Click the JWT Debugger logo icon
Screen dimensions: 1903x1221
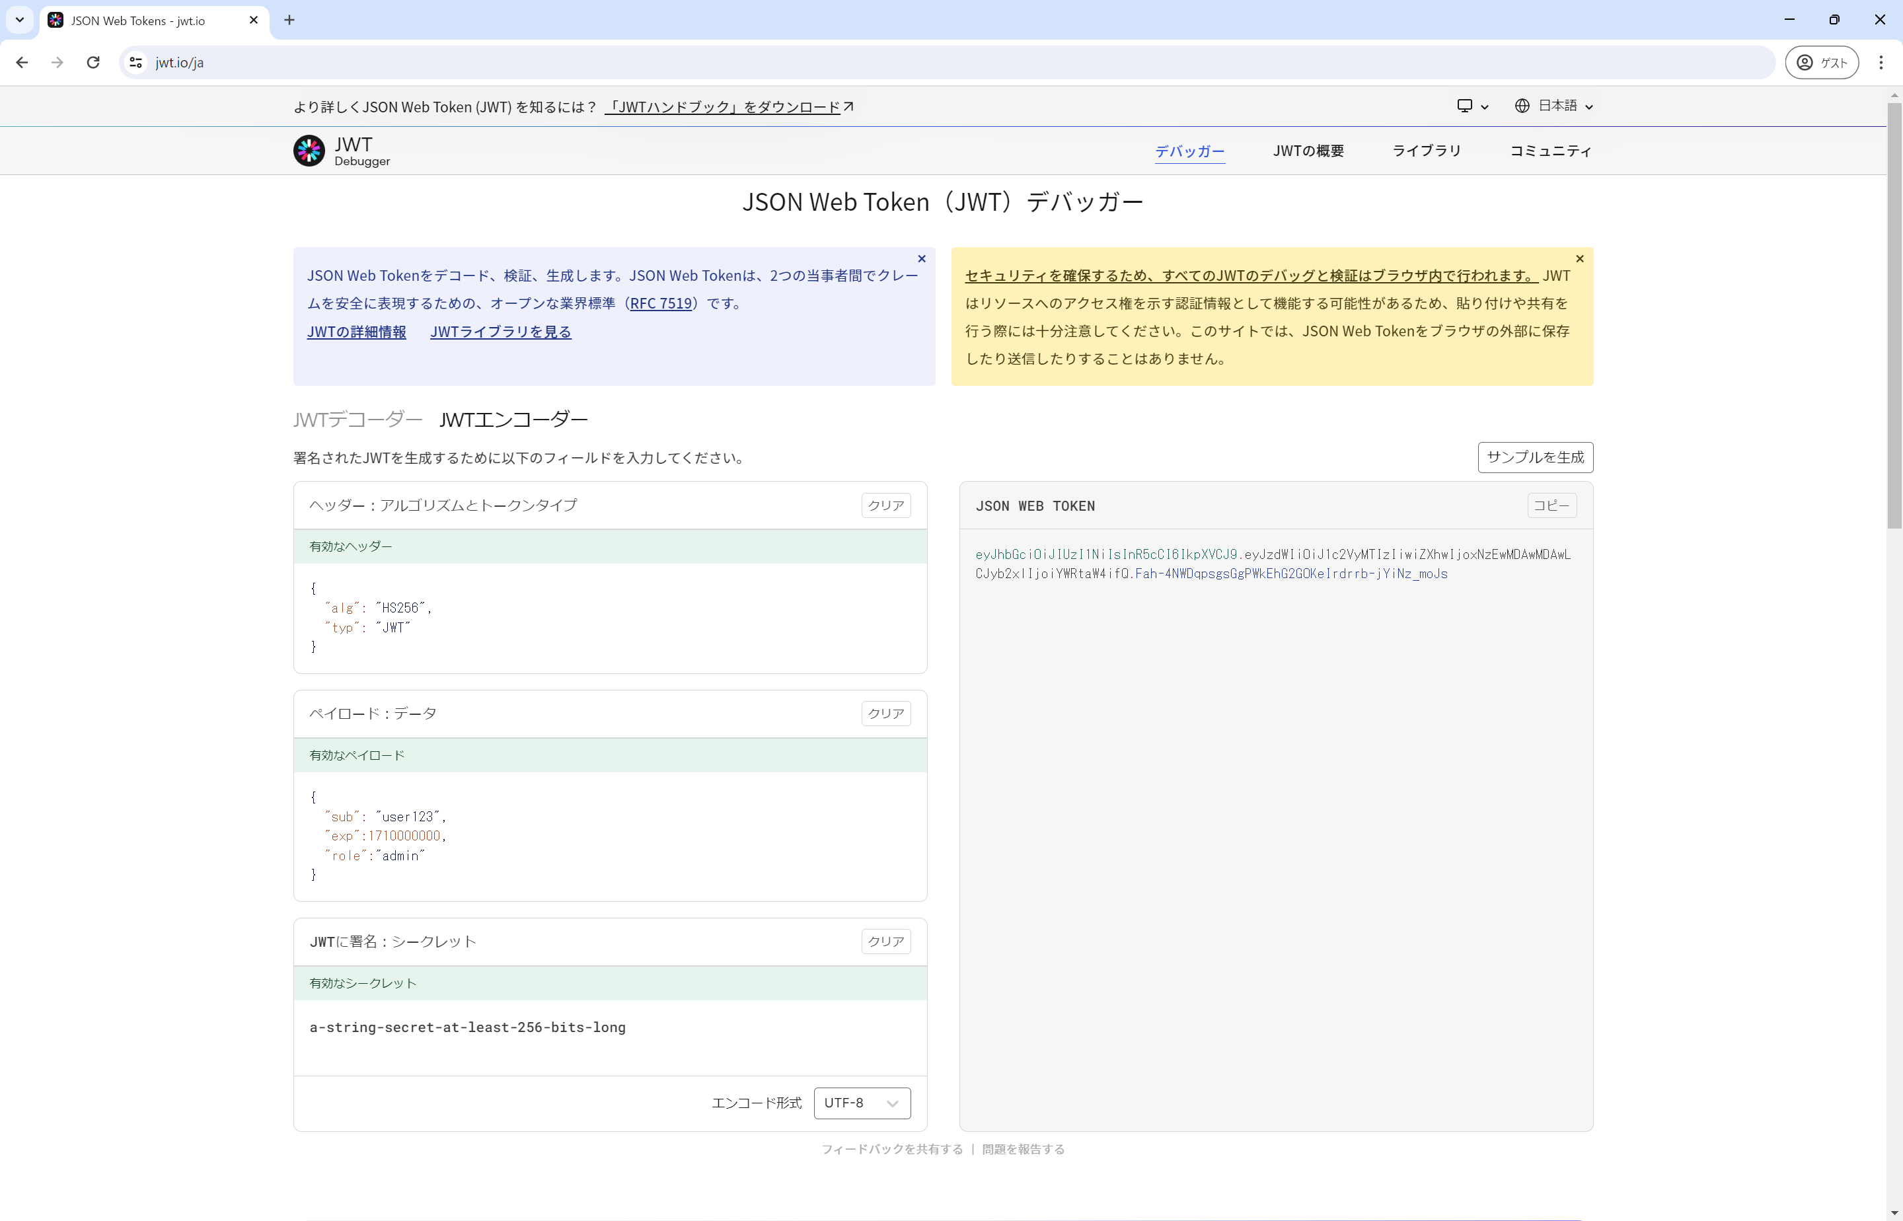(309, 151)
